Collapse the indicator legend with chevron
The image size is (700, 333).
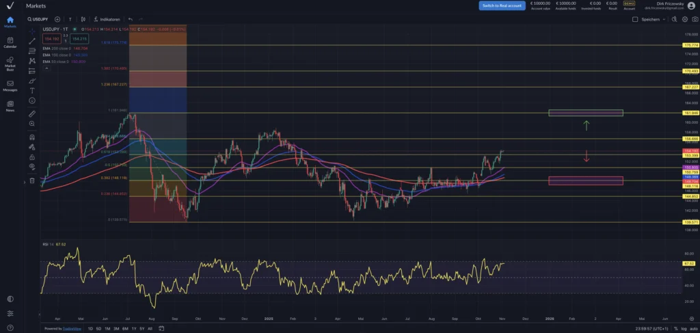(x=46, y=68)
